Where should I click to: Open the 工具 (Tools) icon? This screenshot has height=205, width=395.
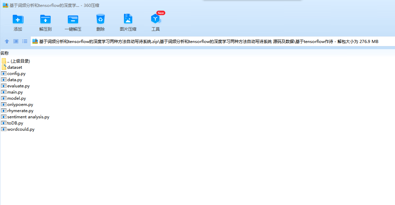click(156, 19)
